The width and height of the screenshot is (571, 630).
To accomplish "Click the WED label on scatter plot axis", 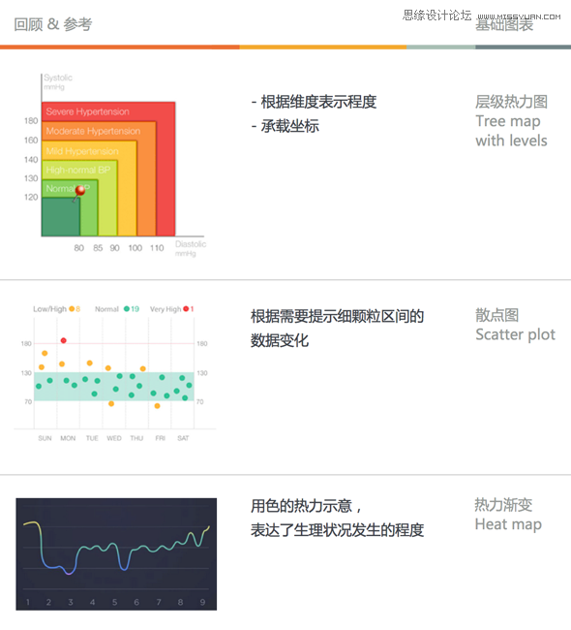I will [x=114, y=438].
